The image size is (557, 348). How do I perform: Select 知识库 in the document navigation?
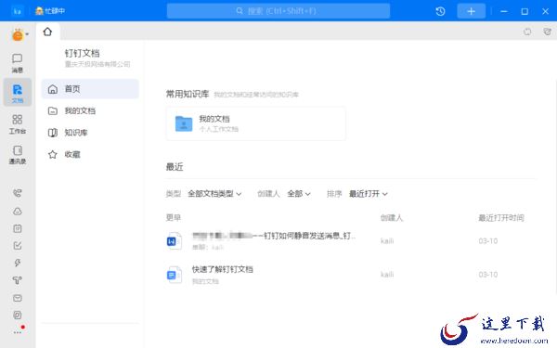(x=90, y=133)
